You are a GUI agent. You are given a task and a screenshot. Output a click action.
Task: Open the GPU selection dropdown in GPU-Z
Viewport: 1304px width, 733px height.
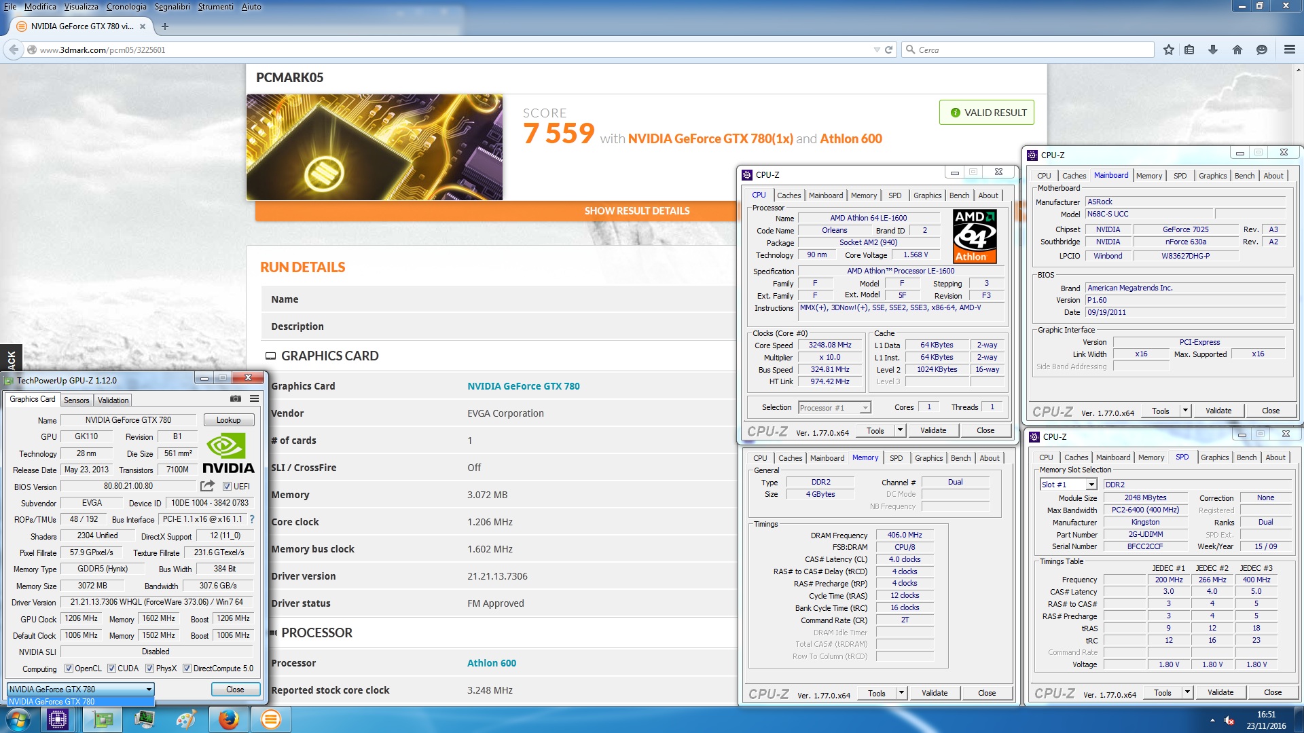[x=81, y=690]
